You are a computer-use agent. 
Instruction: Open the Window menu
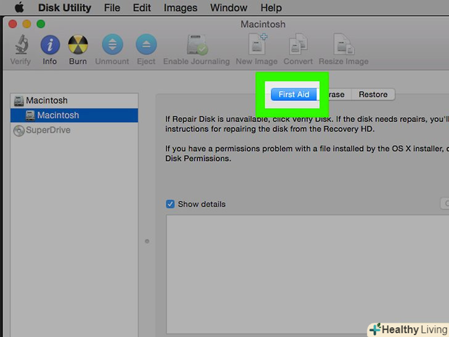(228, 8)
